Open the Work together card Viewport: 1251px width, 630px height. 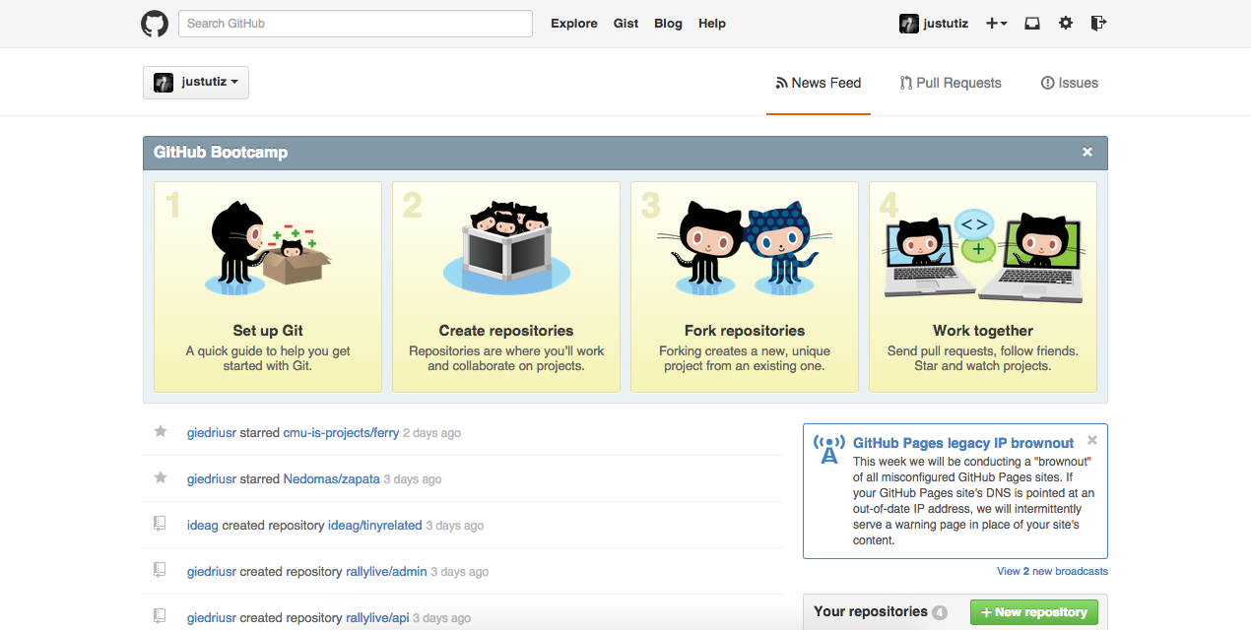(x=983, y=286)
